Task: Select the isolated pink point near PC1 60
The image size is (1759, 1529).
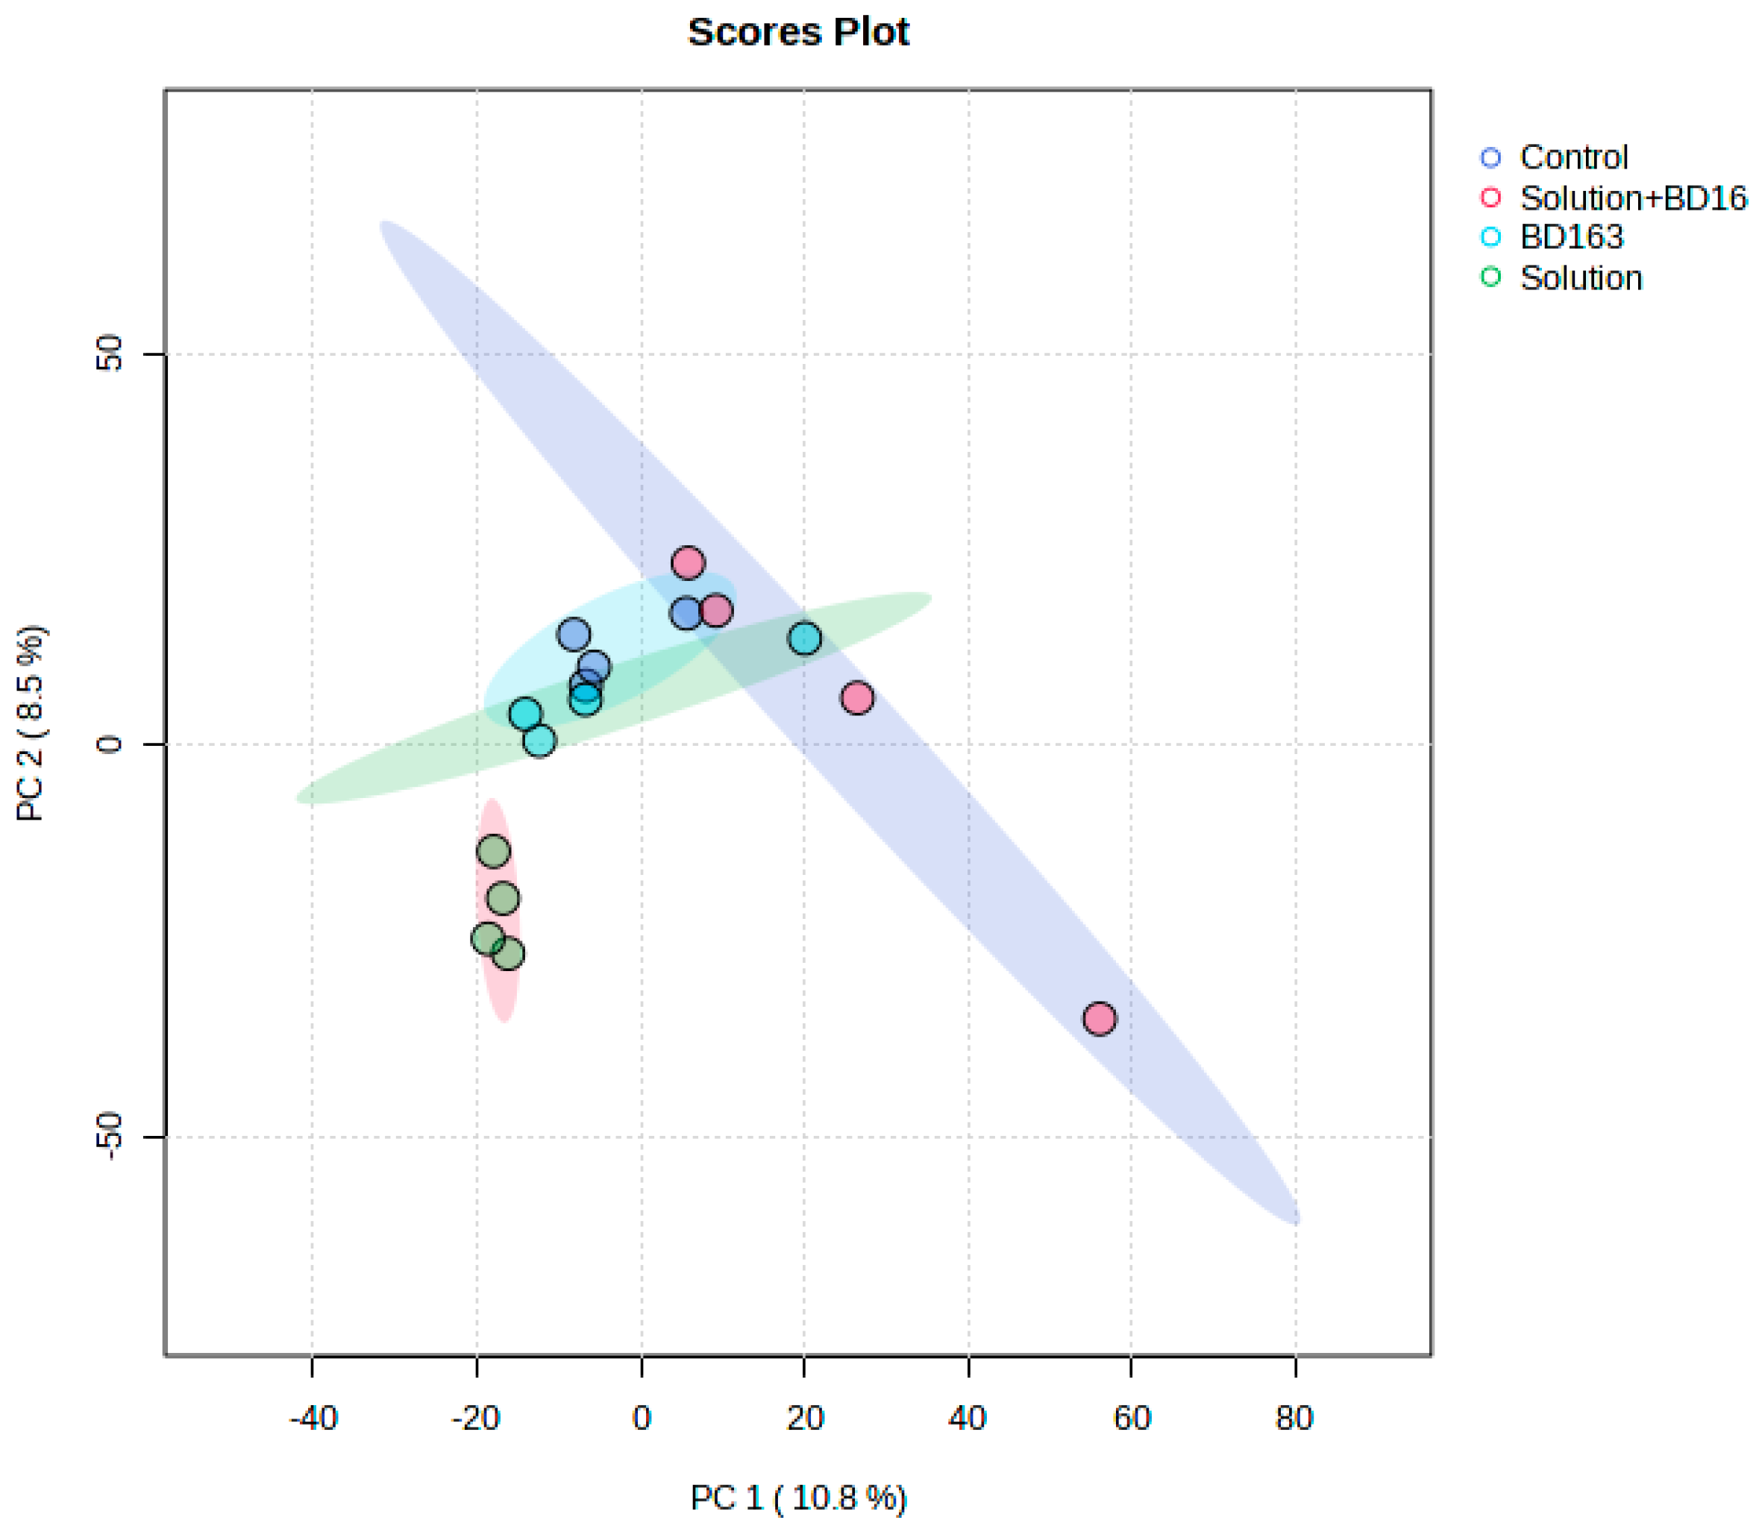Action: pyautogui.click(x=1100, y=1018)
